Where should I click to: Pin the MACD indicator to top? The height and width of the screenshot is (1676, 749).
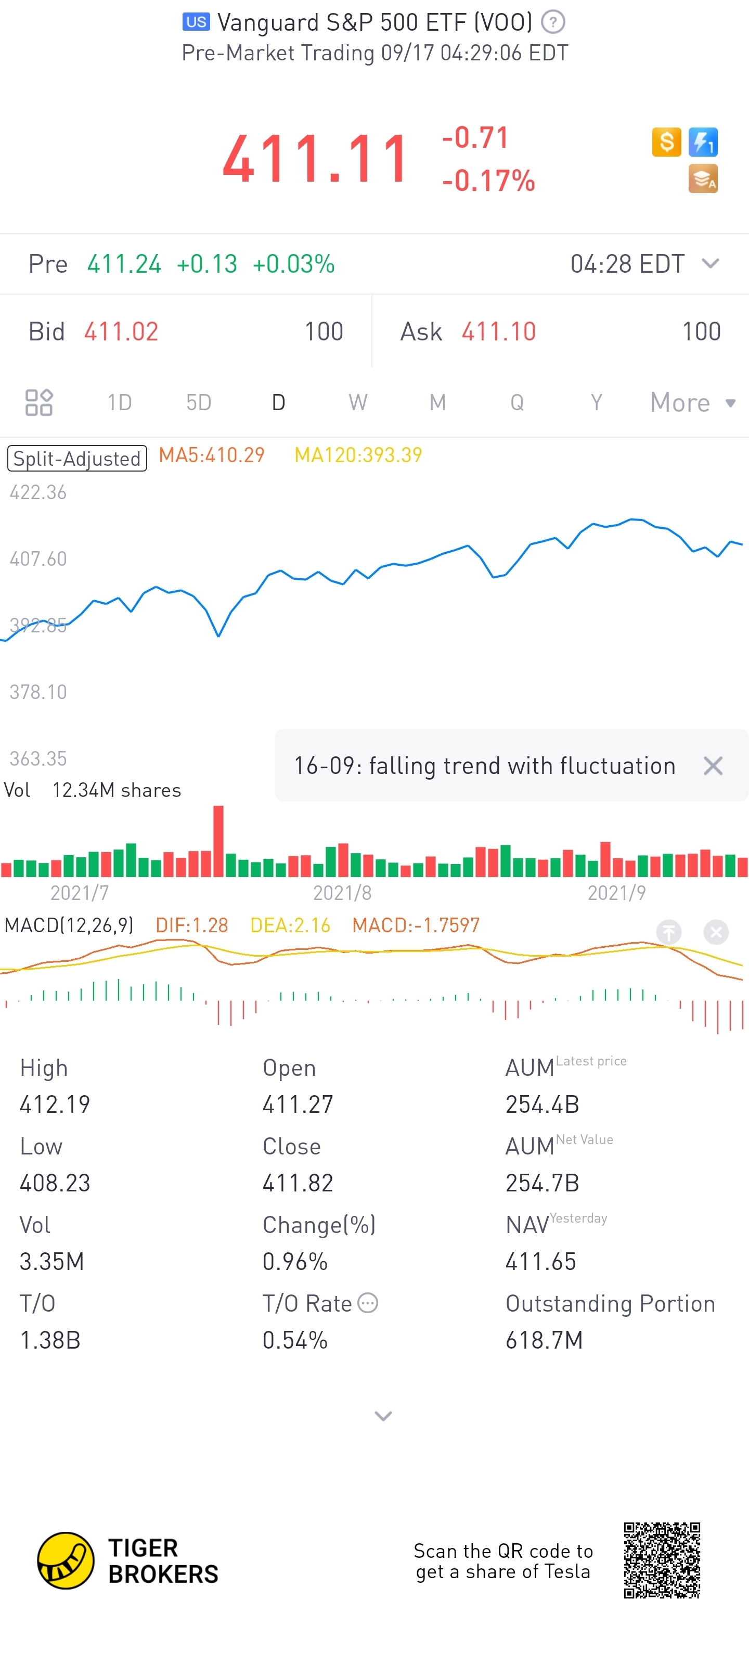pyautogui.click(x=668, y=932)
